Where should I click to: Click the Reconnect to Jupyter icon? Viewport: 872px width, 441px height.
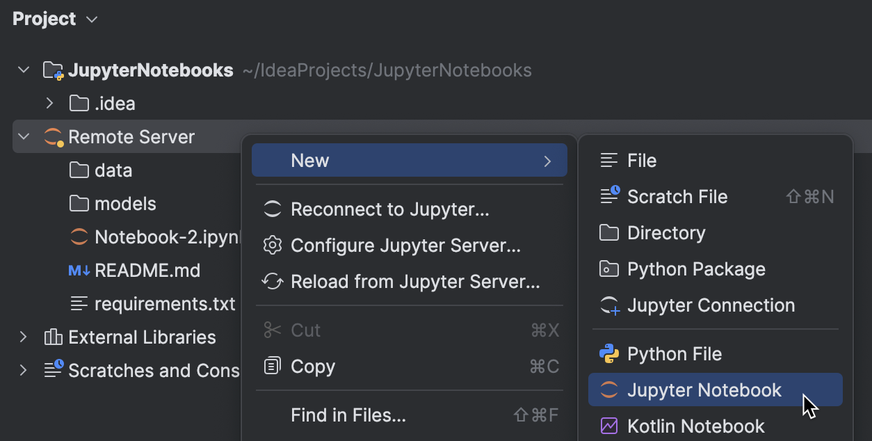[x=273, y=209]
